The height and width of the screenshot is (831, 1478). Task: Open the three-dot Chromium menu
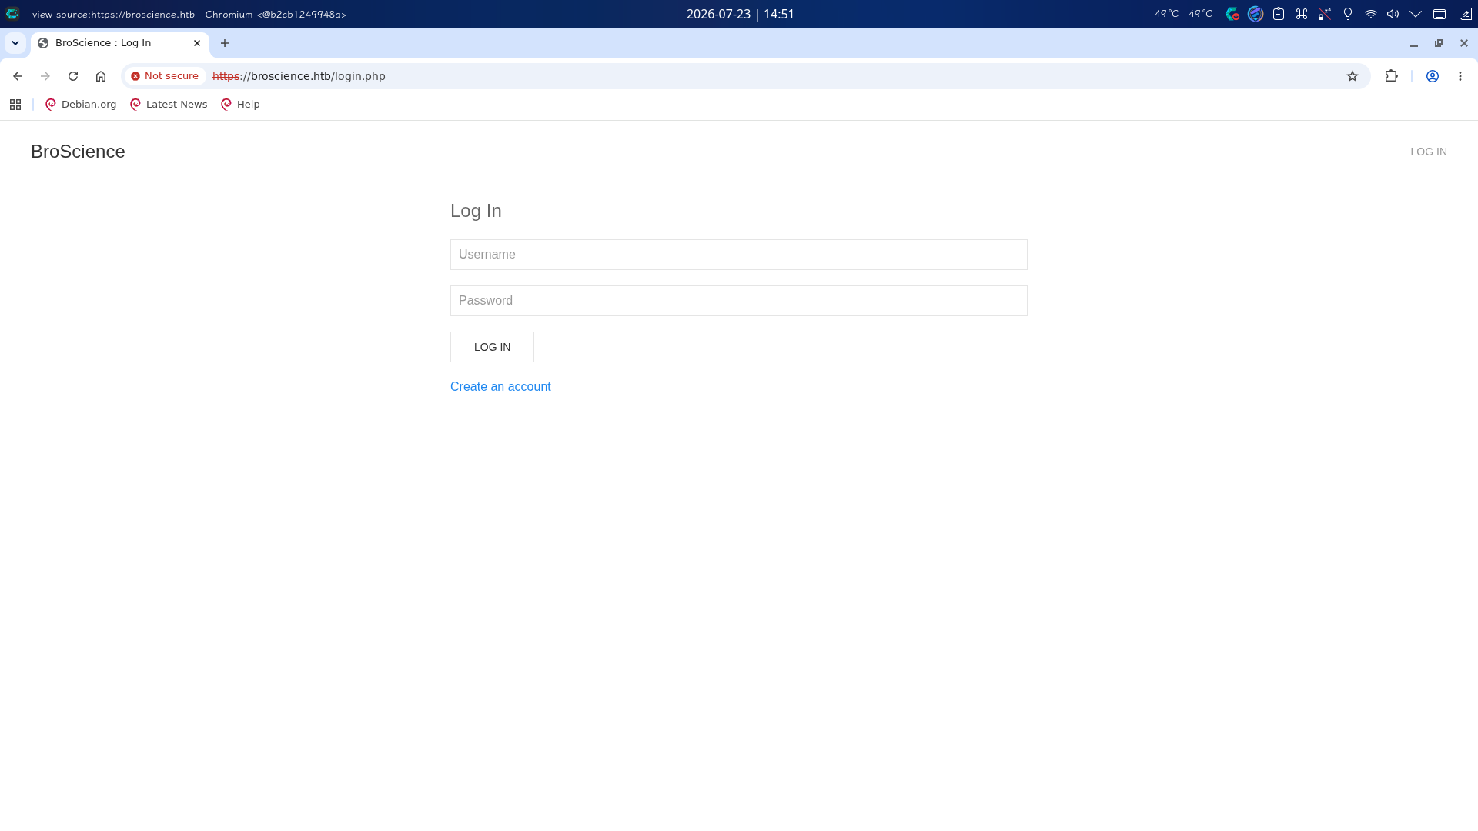pos(1460,76)
